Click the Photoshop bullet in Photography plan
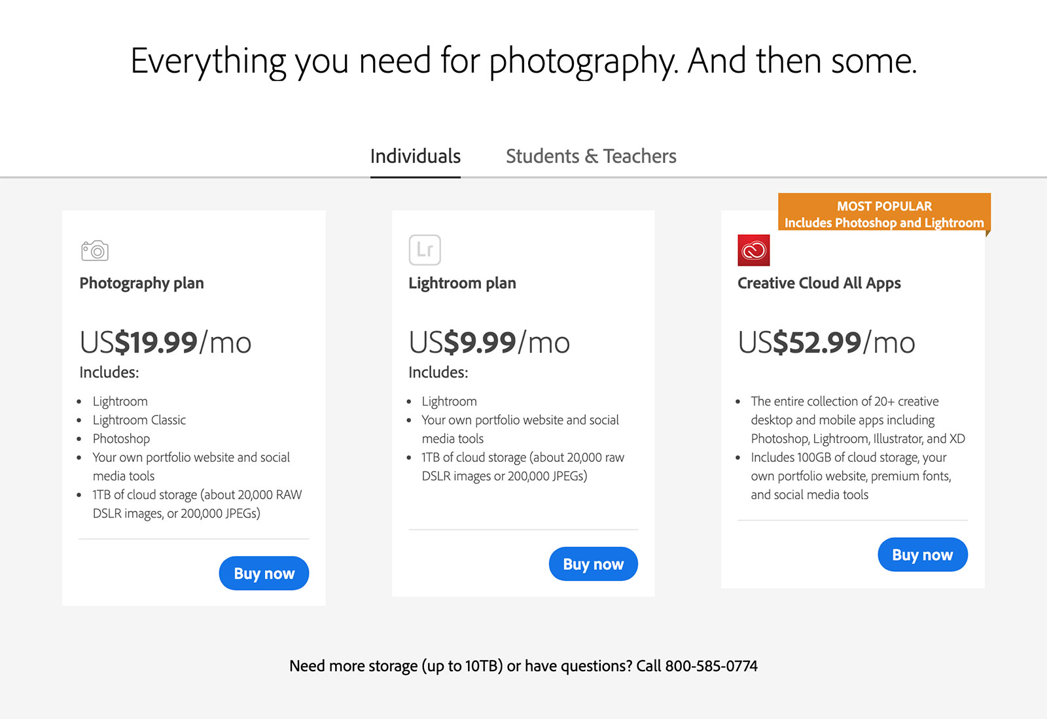Screen dimensions: 1047x719 tap(121, 438)
